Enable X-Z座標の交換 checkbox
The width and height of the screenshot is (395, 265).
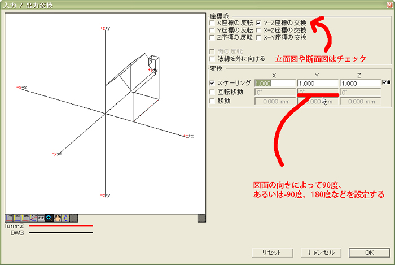pos(258,31)
